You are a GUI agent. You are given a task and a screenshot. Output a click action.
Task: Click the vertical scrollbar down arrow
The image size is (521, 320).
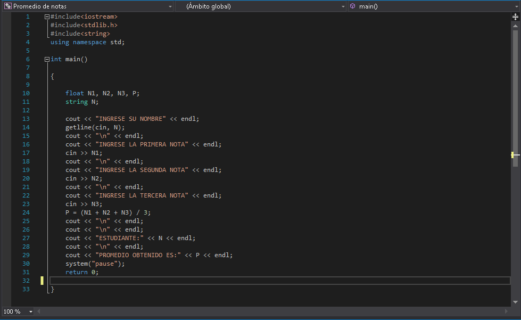click(x=515, y=302)
